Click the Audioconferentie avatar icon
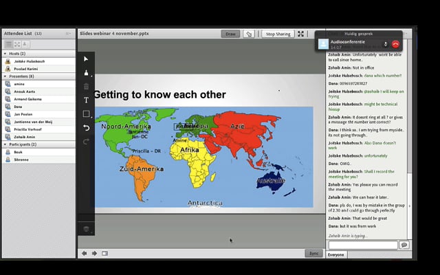440x275 pixels. point(323,44)
